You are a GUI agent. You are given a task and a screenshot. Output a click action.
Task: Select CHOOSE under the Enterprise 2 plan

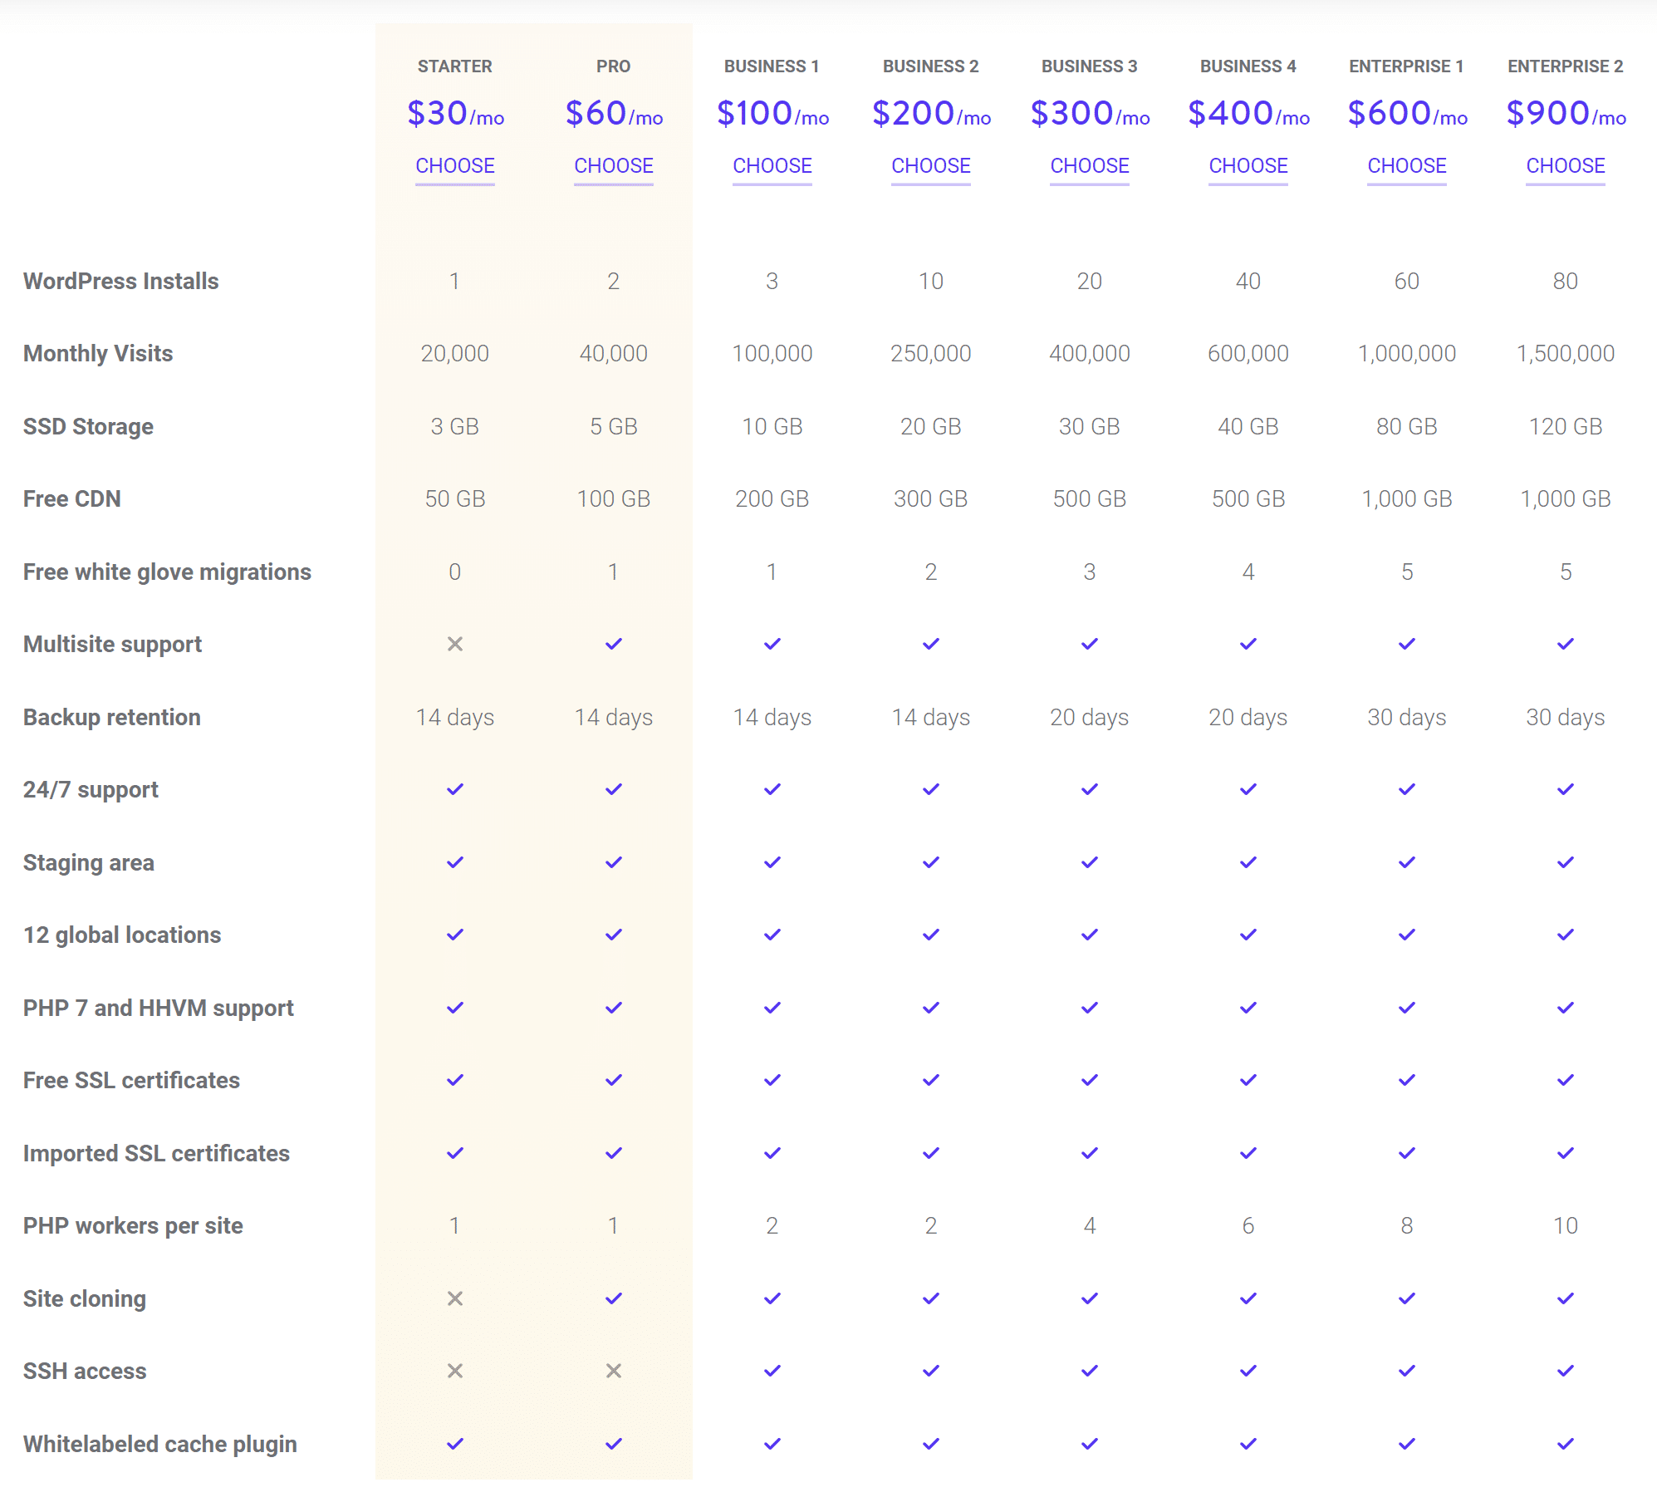tap(1565, 165)
